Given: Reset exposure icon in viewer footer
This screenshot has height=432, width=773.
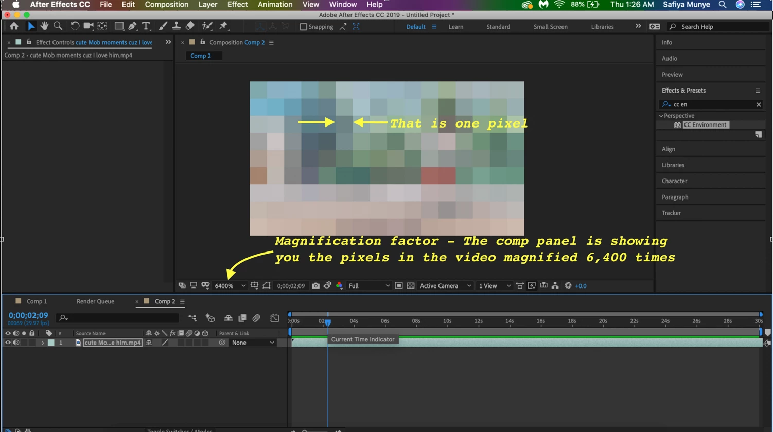Looking at the screenshot, I should pyautogui.click(x=568, y=286).
